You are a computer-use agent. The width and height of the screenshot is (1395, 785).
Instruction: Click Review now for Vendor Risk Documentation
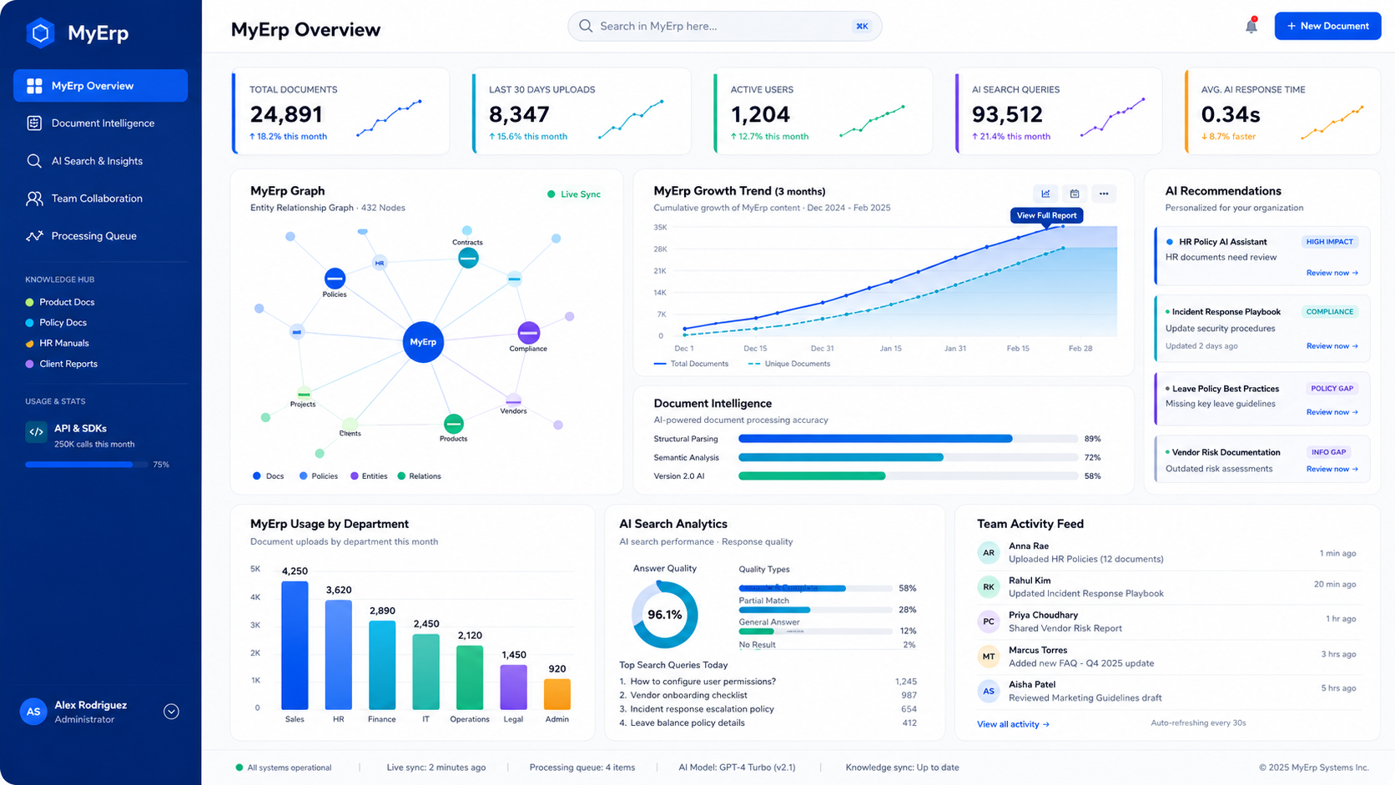pyautogui.click(x=1332, y=469)
